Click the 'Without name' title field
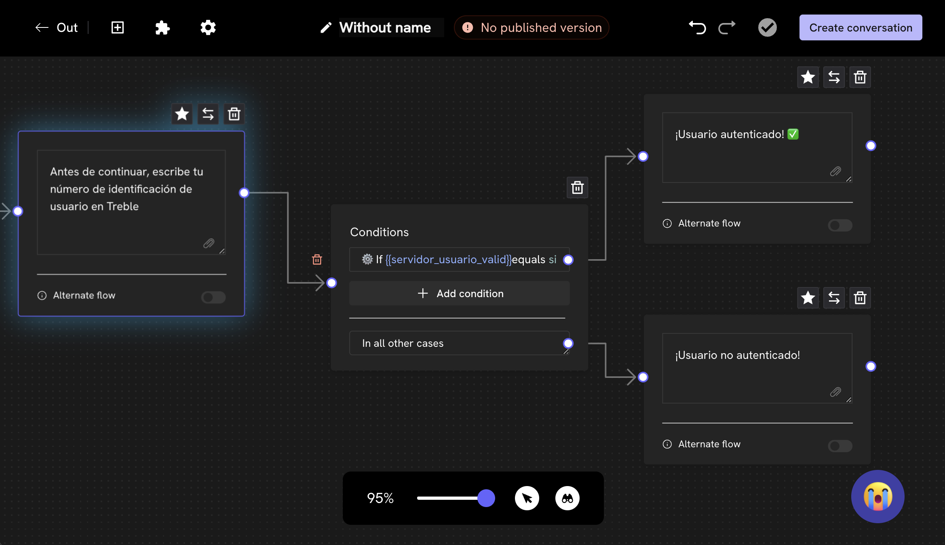 [385, 28]
